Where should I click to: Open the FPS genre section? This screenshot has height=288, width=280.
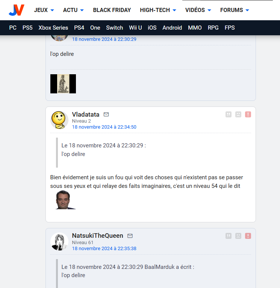coord(230,28)
